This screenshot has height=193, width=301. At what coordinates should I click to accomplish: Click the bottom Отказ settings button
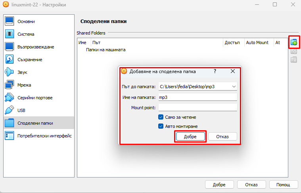click(251, 185)
